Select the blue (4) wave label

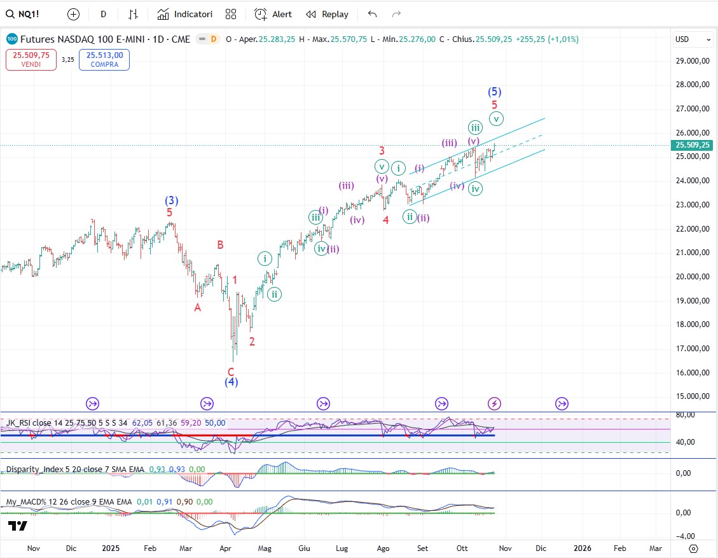(231, 382)
